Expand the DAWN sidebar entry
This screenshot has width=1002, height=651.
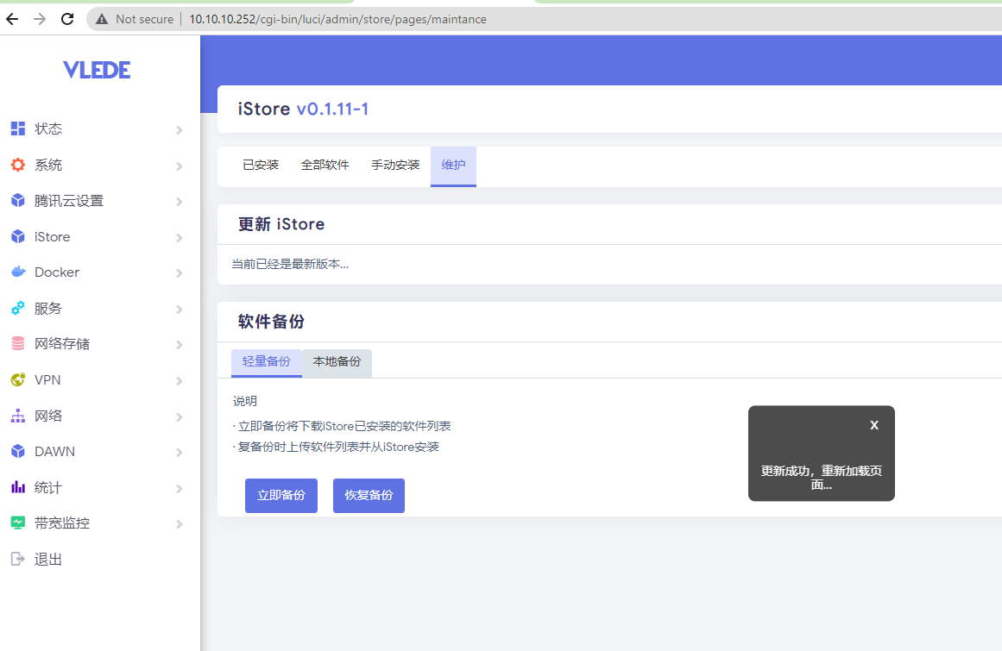(x=99, y=451)
